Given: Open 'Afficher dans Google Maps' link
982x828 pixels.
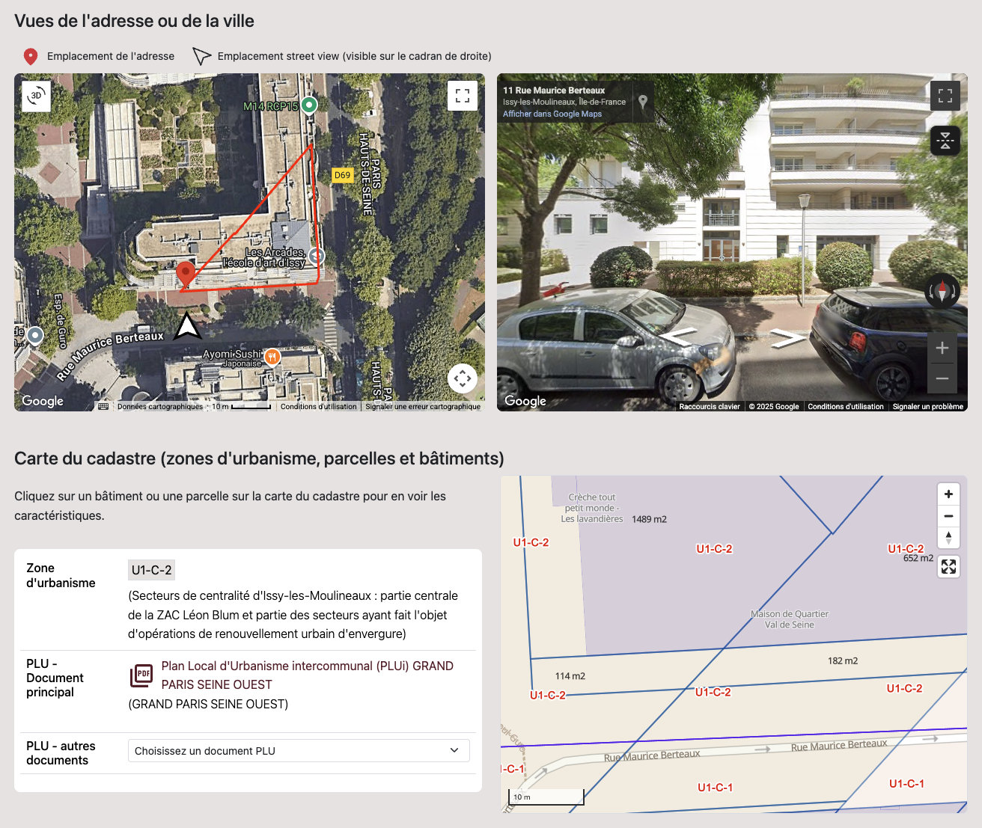Looking at the screenshot, I should pos(552,114).
